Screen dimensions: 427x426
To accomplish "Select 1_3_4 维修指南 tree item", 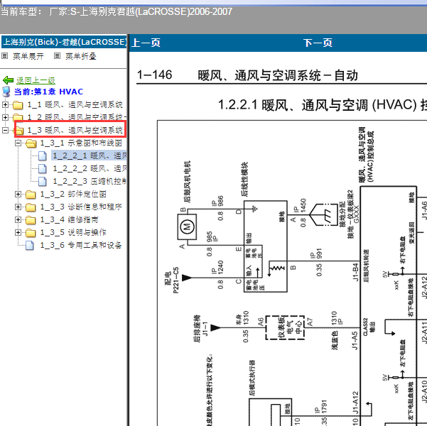I will 69,219.
